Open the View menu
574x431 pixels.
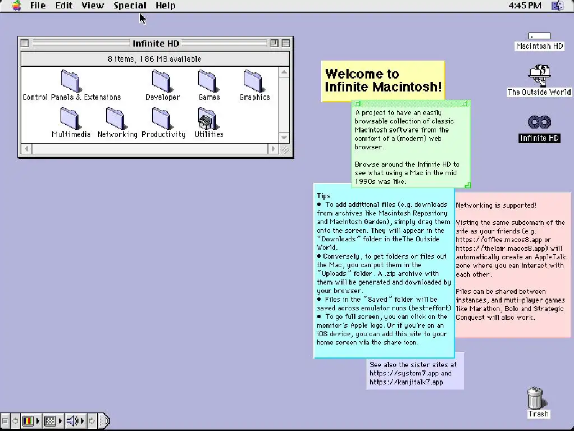click(93, 6)
